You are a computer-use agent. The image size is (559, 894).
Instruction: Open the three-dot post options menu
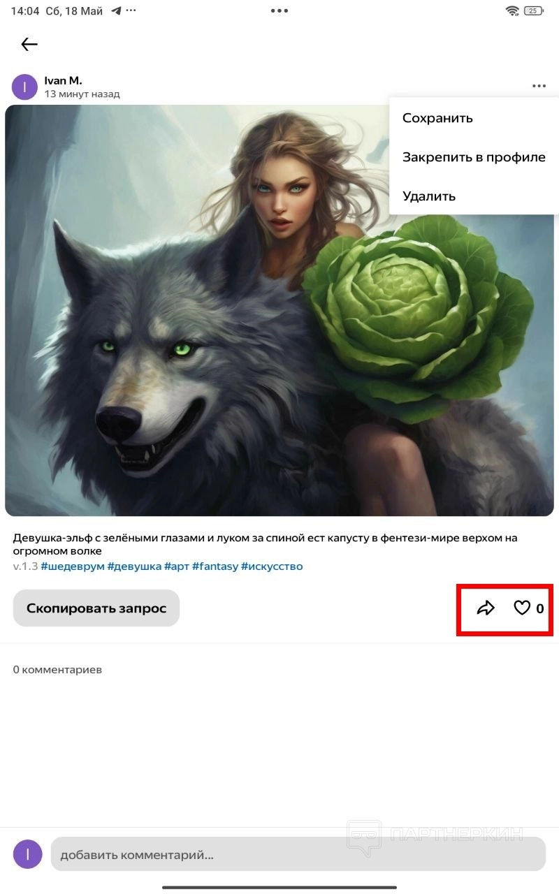[x=539, y=86]
